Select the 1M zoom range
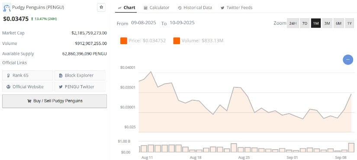The width and height of the screenshot is (357, 160). point(316,23)
